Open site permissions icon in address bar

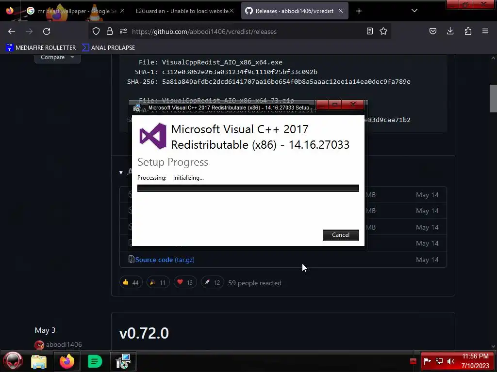click(x=123, y=31)
